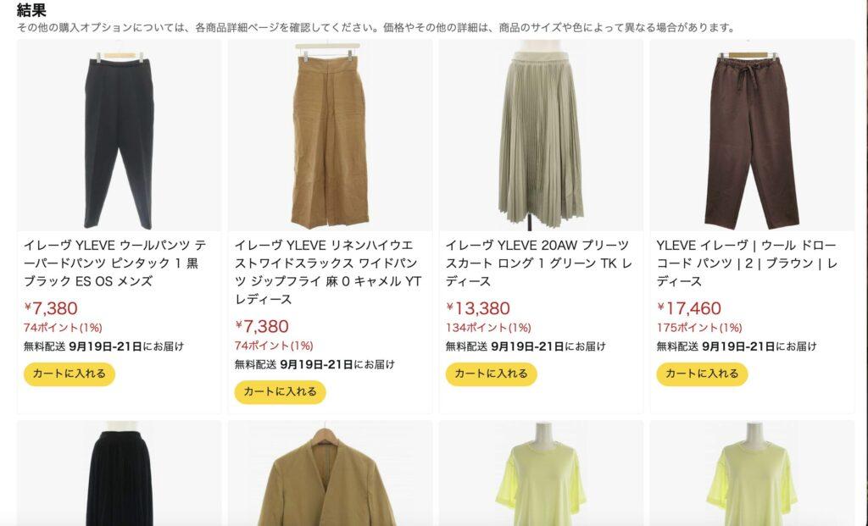The image size is (868, 526).
Task: Open the rightmost yellow T-shirt thumbnail
Action: coord(752,473)
